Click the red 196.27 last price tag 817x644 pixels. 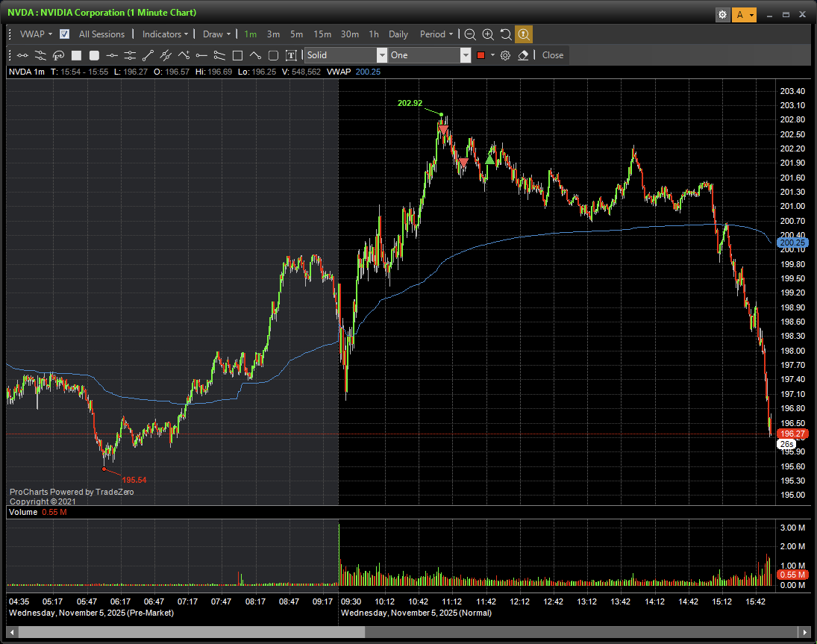[792, 434]
